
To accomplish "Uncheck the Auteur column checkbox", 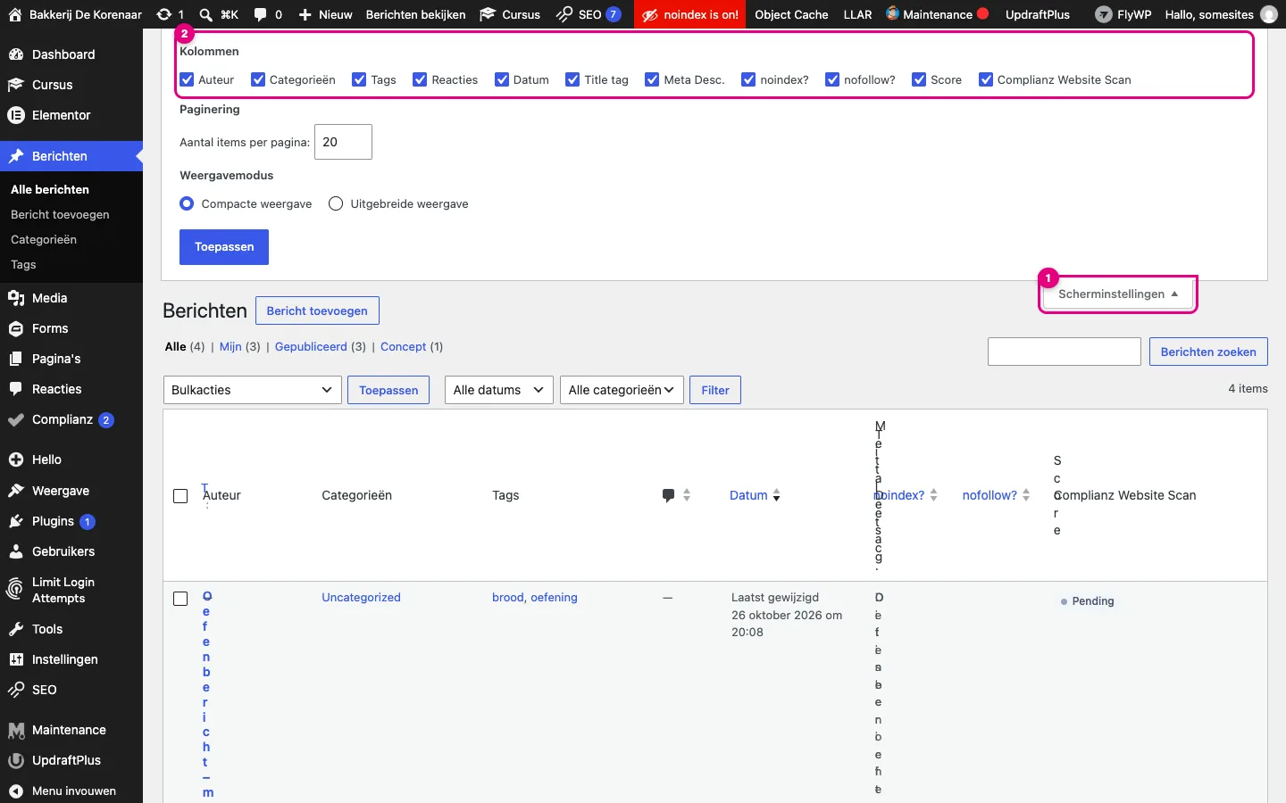I will [187, 79].
